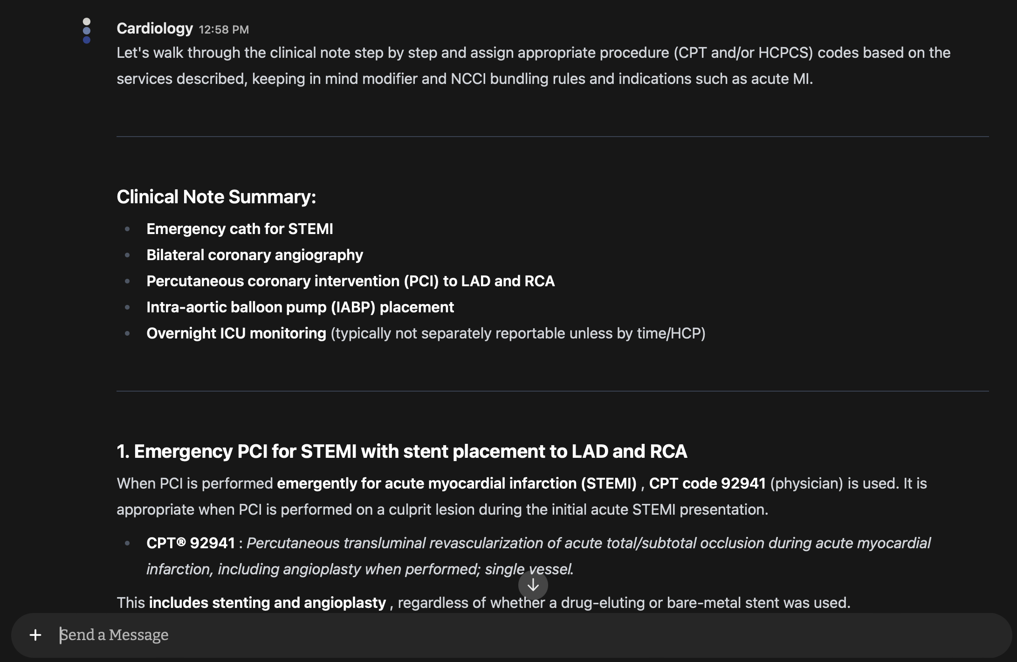Click the CPT® 92941 bullet label
Image resolution: width=1017 pixels, height=662 pixels.
(x=190, y=543)
